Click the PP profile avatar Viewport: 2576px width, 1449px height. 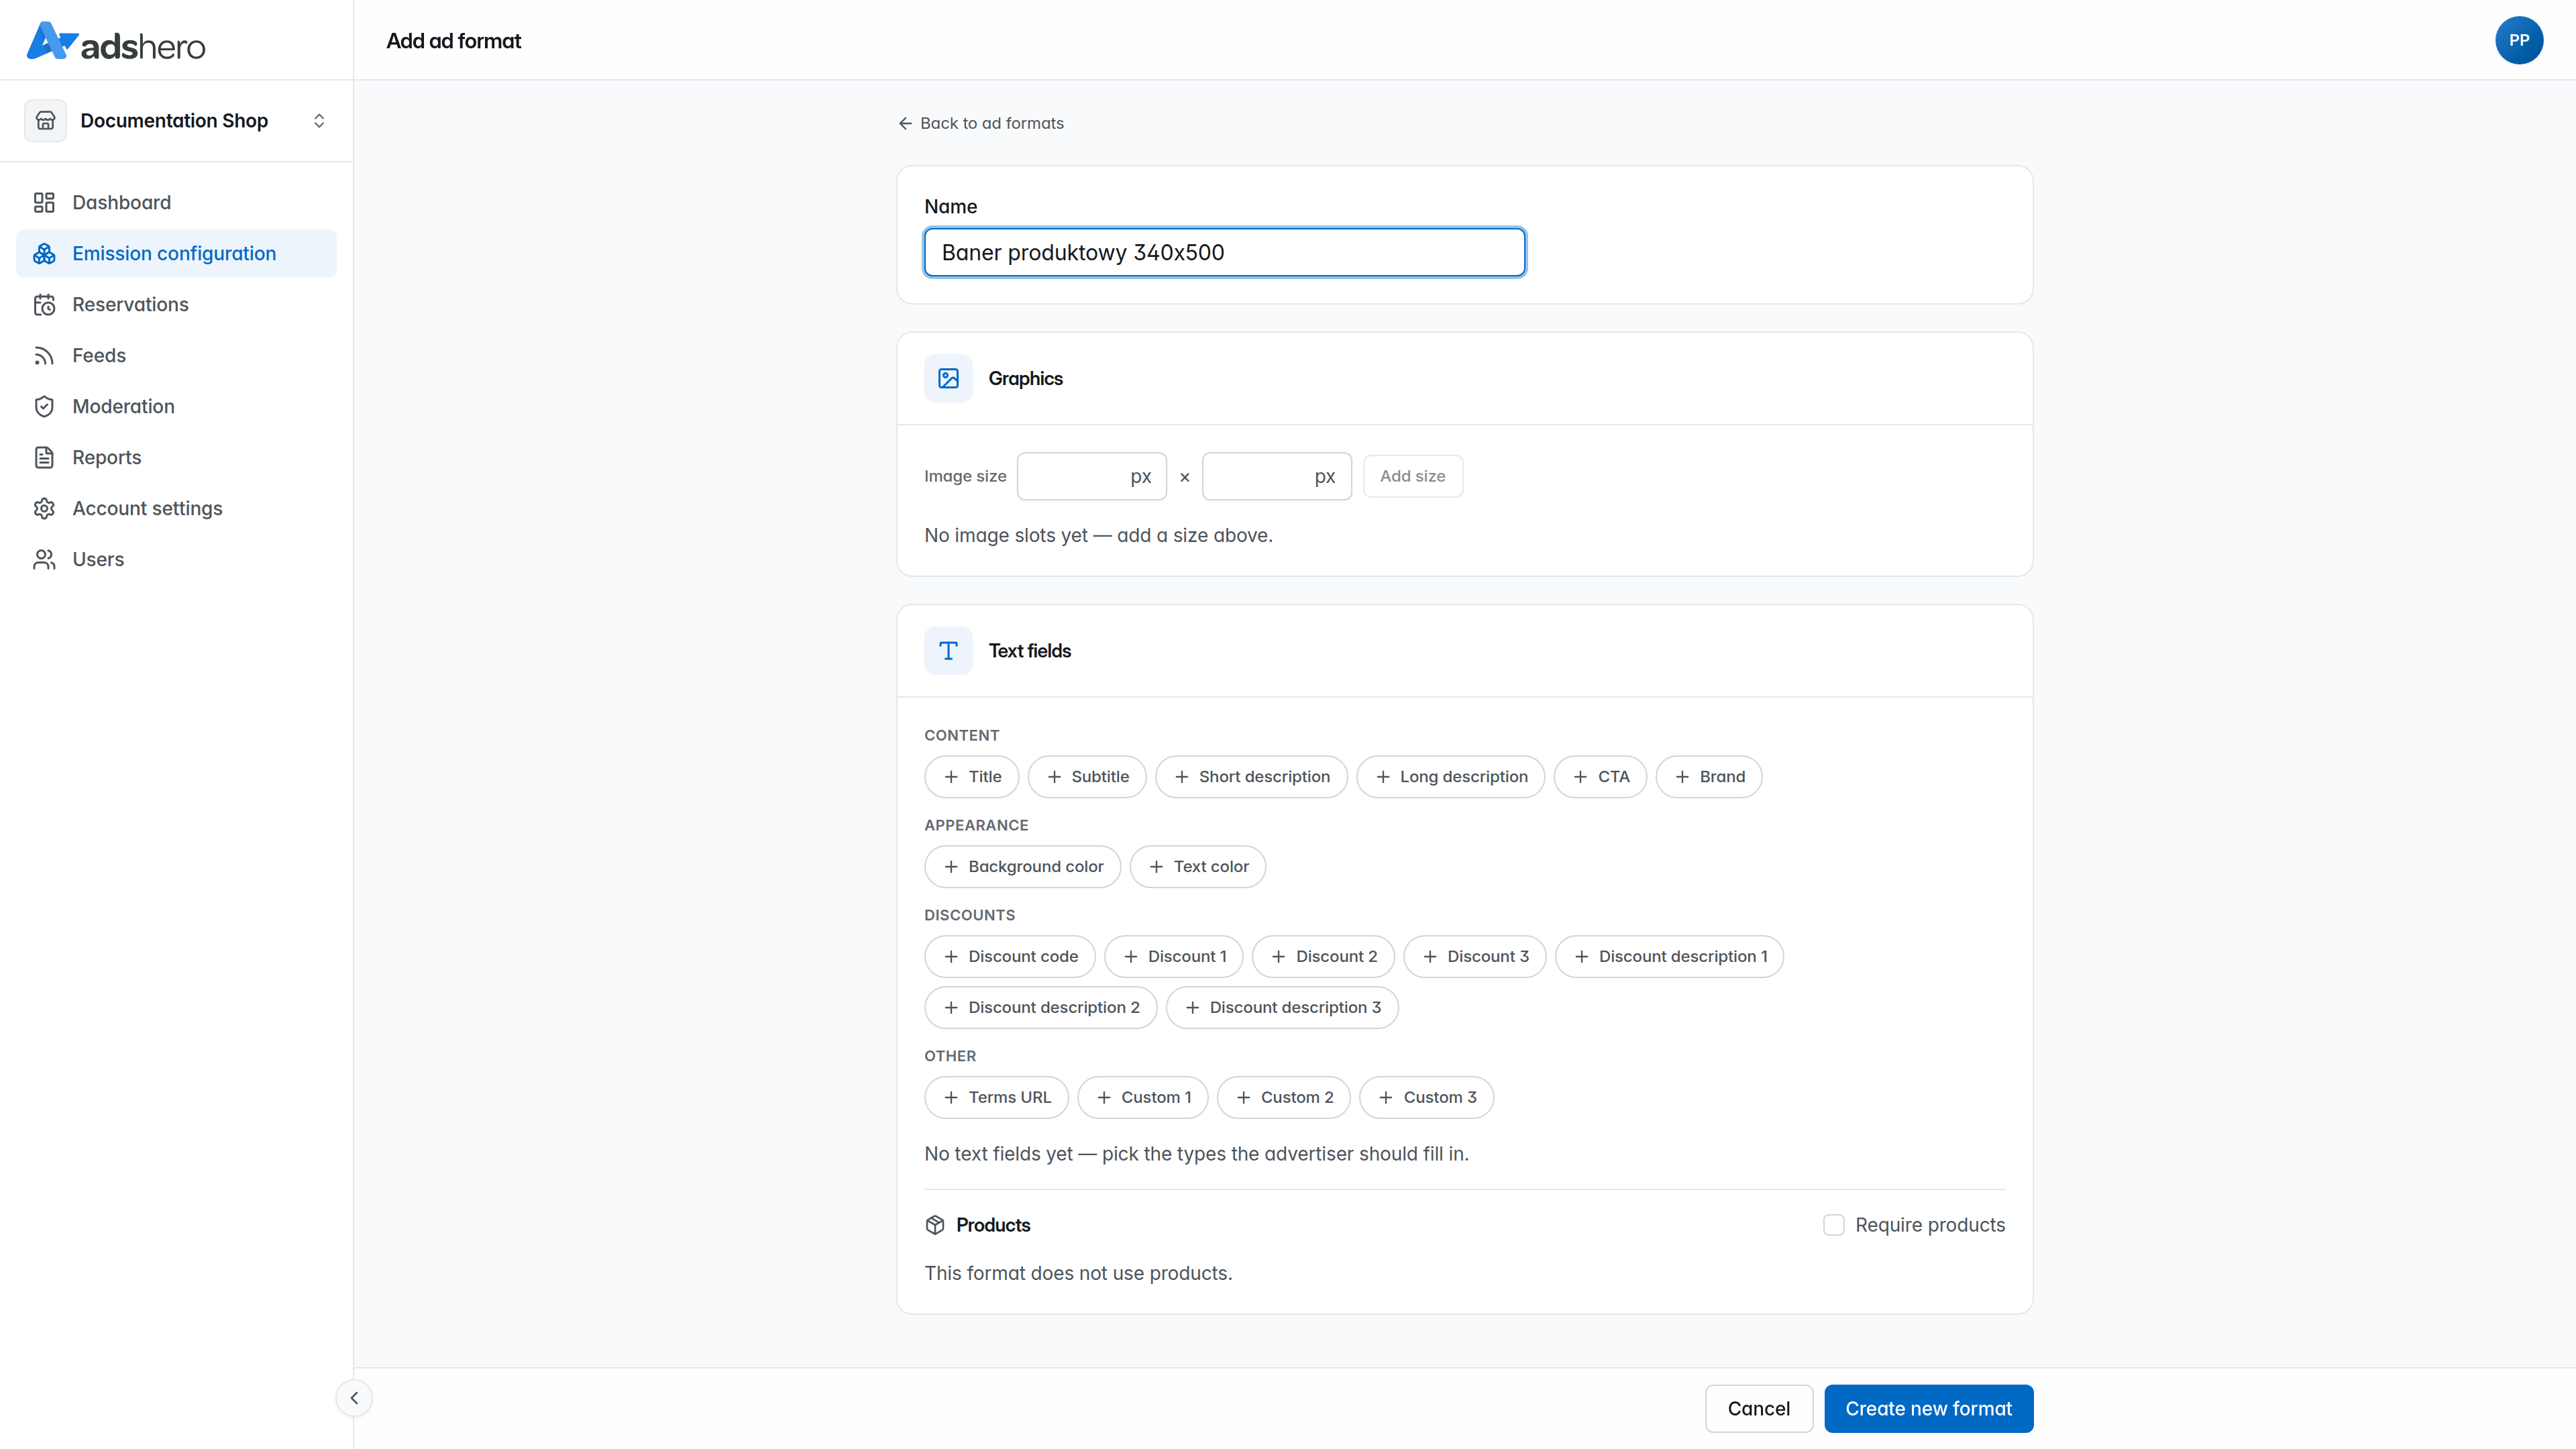[x=2518, y=40]
